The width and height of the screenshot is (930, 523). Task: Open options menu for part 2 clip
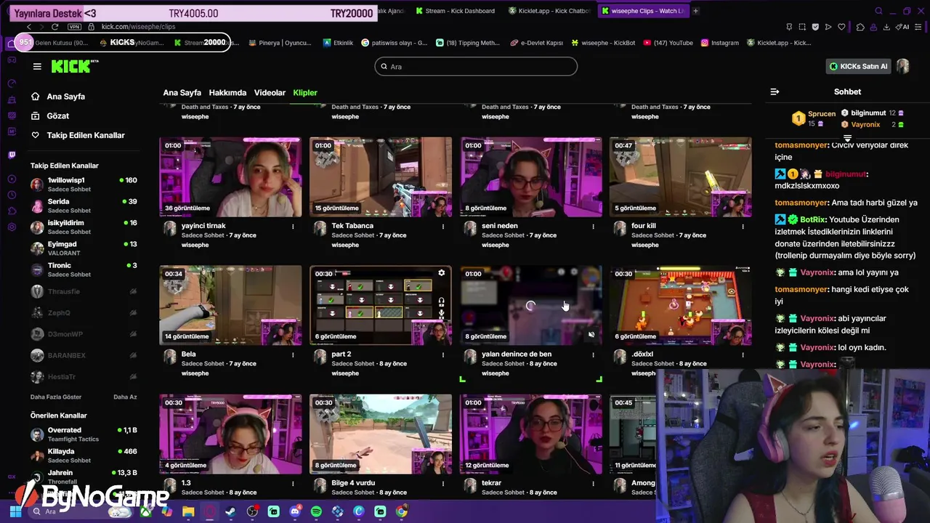pos(443,355)
